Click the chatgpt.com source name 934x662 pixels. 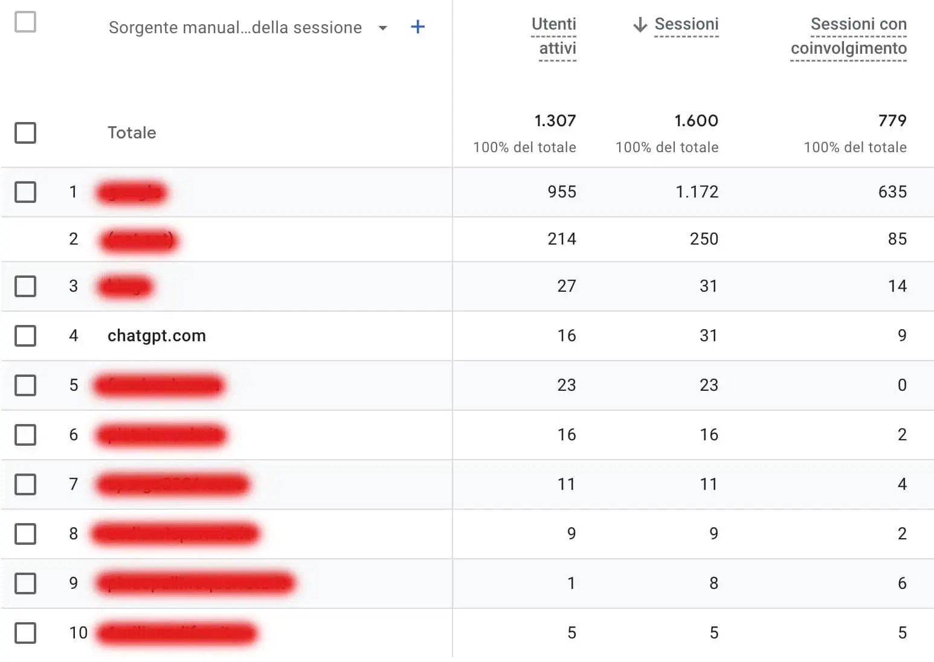pyautogui.click(x=156, y=336)
